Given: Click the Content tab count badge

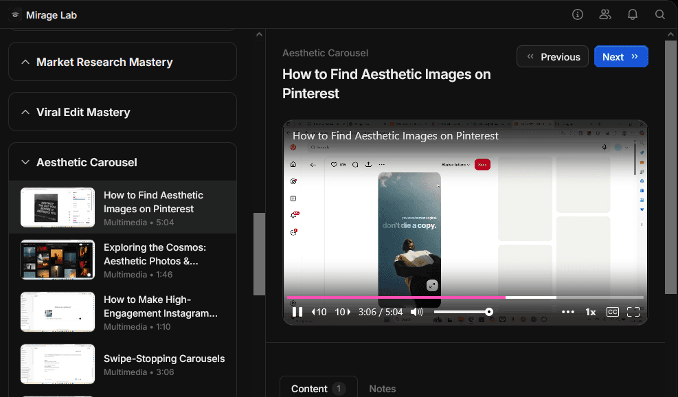Looking at the screenshot, I should [x=339, y=388].
